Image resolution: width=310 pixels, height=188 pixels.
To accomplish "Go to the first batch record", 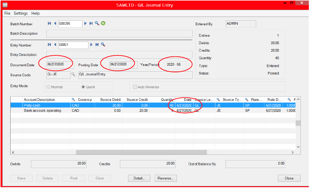I will [x=49, y=23].
